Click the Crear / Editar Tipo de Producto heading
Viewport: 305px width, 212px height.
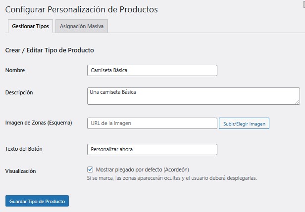point(50,50)
